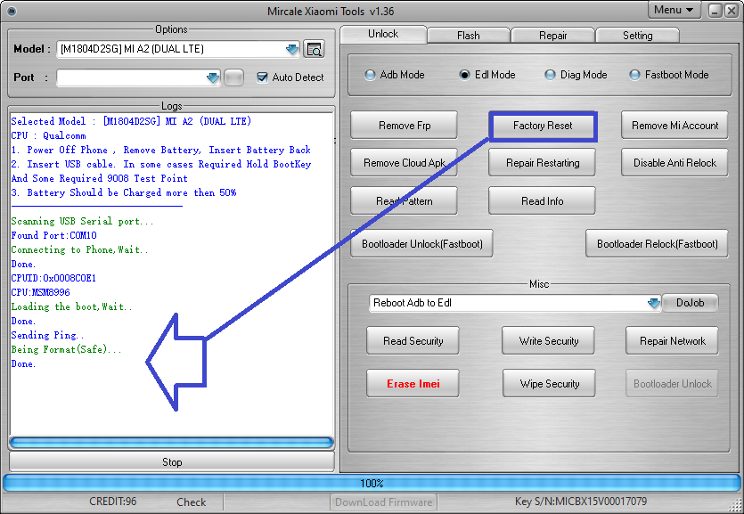Image resolution: width=744 pixels, height=514 pixels.
Task: Click the Stop button below logs
Action: coord(172,461)
